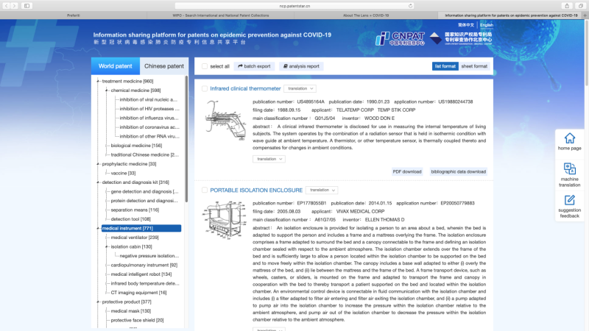Click bibliographic data download button
The image size is (589, 331).
458,171
